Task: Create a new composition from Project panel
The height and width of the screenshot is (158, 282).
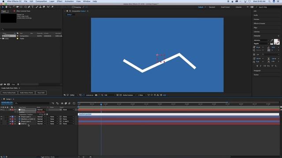Action: tap(8, 84)
